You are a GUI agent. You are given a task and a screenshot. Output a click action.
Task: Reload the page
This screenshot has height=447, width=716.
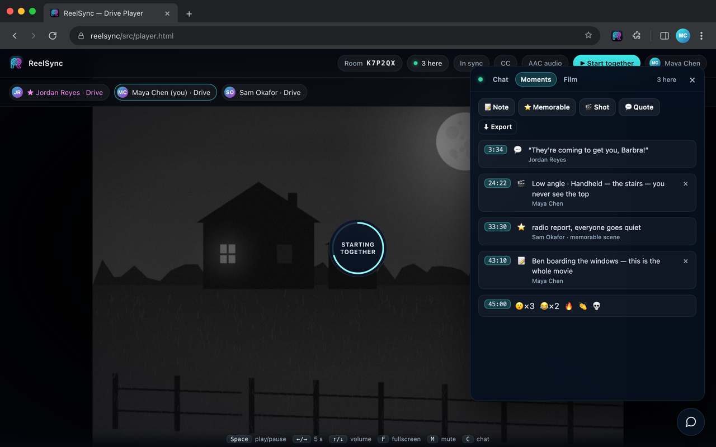pos(53,36)
